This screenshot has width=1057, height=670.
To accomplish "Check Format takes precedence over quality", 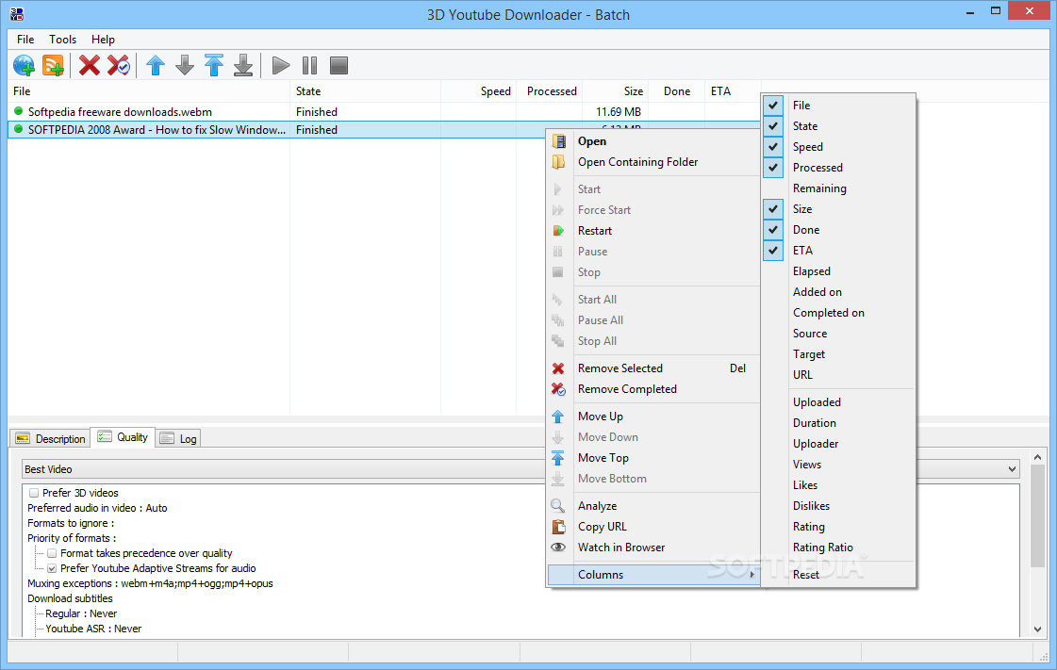I will 52,553.
